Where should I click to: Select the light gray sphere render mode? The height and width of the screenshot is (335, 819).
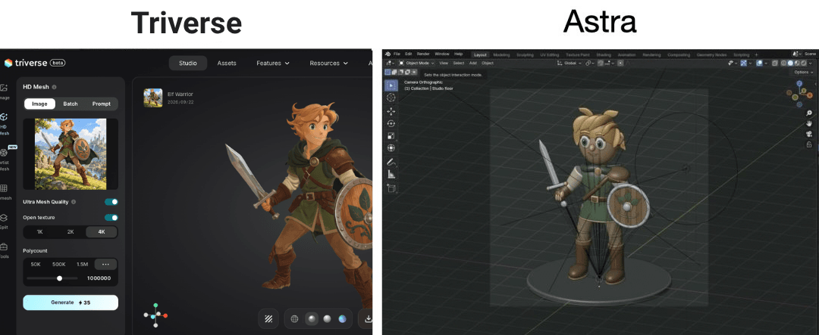click(327, 319)
